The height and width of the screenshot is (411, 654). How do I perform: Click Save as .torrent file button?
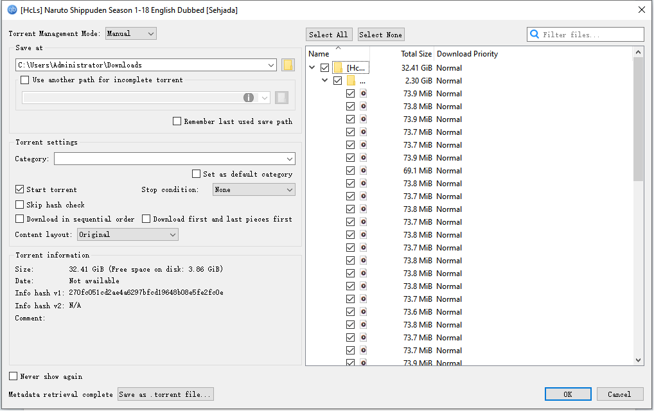(165, 394)
